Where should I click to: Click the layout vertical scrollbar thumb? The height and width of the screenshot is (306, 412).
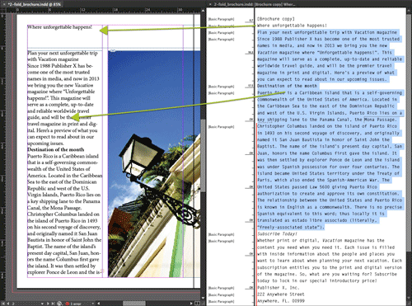click(204, 156)
